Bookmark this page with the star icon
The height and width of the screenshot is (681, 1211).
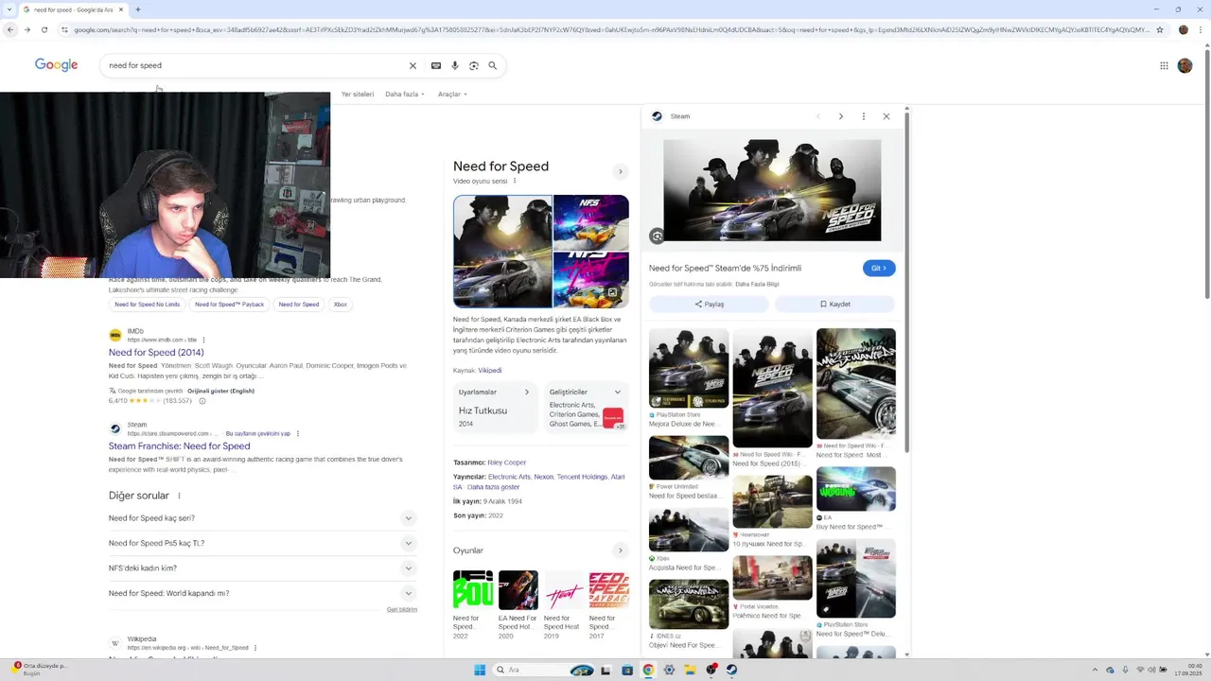[x=1160, y=29]
